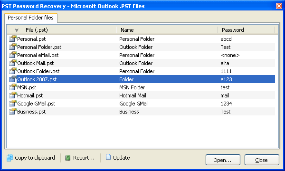Viewport: 285px width, 171px height.
Task: Select the Personal.pst row
Action: 142,39
